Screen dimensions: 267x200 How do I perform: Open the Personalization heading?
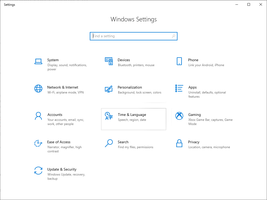click(130, 87)
